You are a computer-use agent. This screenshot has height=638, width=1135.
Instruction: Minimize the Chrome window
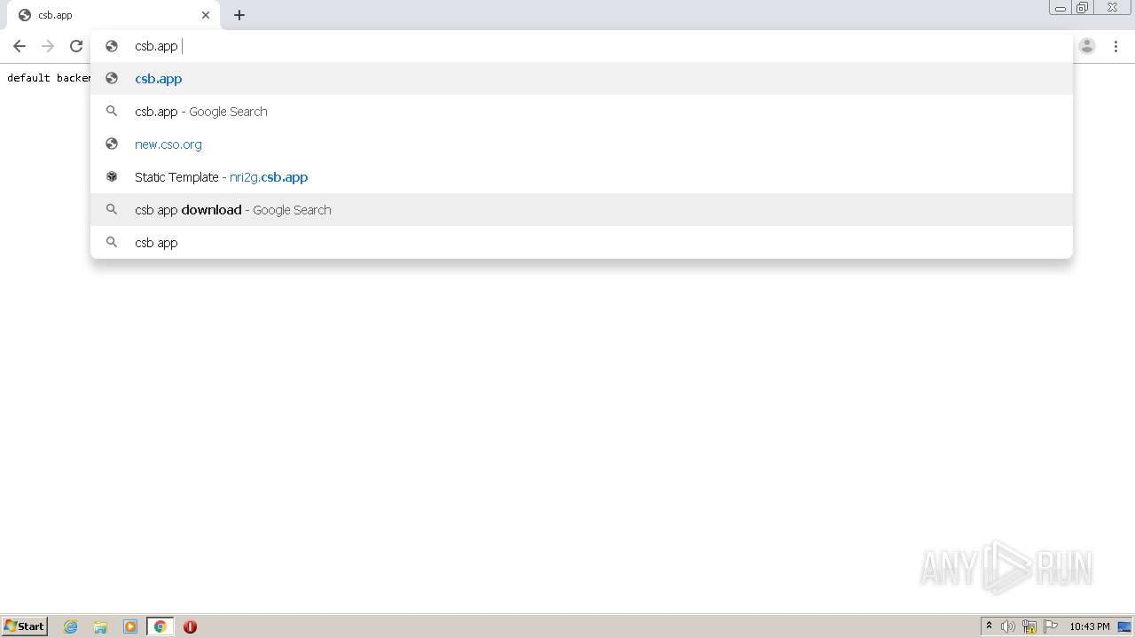coord(1061,8)
